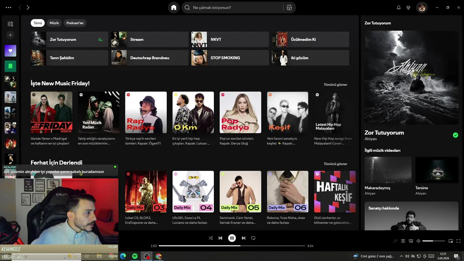The height and width of the screenshot is (261, 464).
Task: Seek in the song progress bar
Action: [x=232, y=246]
